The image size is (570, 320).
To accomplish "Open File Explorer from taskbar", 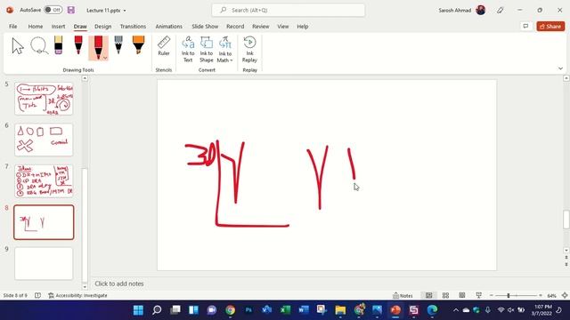I will coord(340,310).
